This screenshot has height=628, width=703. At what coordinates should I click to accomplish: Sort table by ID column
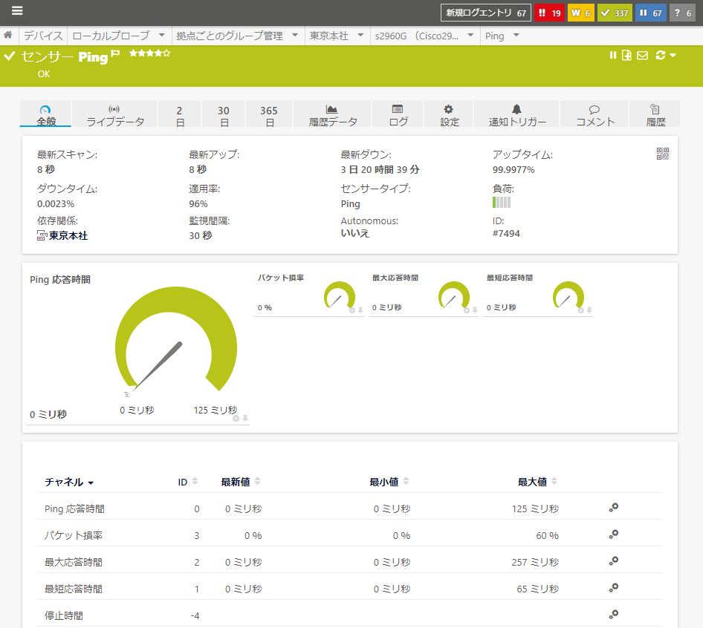187,482
